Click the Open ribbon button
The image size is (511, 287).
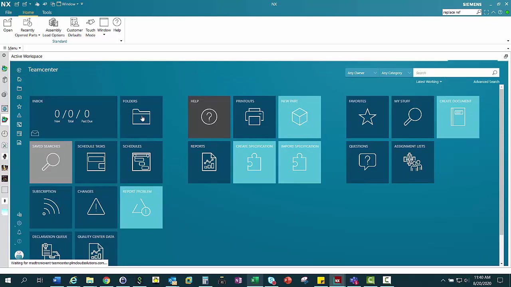click(x=8, y=26)
